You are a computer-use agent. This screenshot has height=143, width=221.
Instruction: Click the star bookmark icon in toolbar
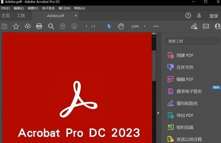pyautogui.click(x=16, y=26)
